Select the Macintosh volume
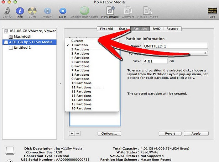Viewport: 219px width, 162px height. point(30,37)
